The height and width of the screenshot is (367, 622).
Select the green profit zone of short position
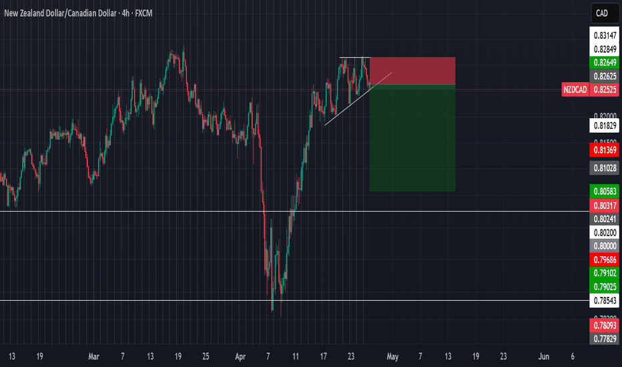point(412,138)
